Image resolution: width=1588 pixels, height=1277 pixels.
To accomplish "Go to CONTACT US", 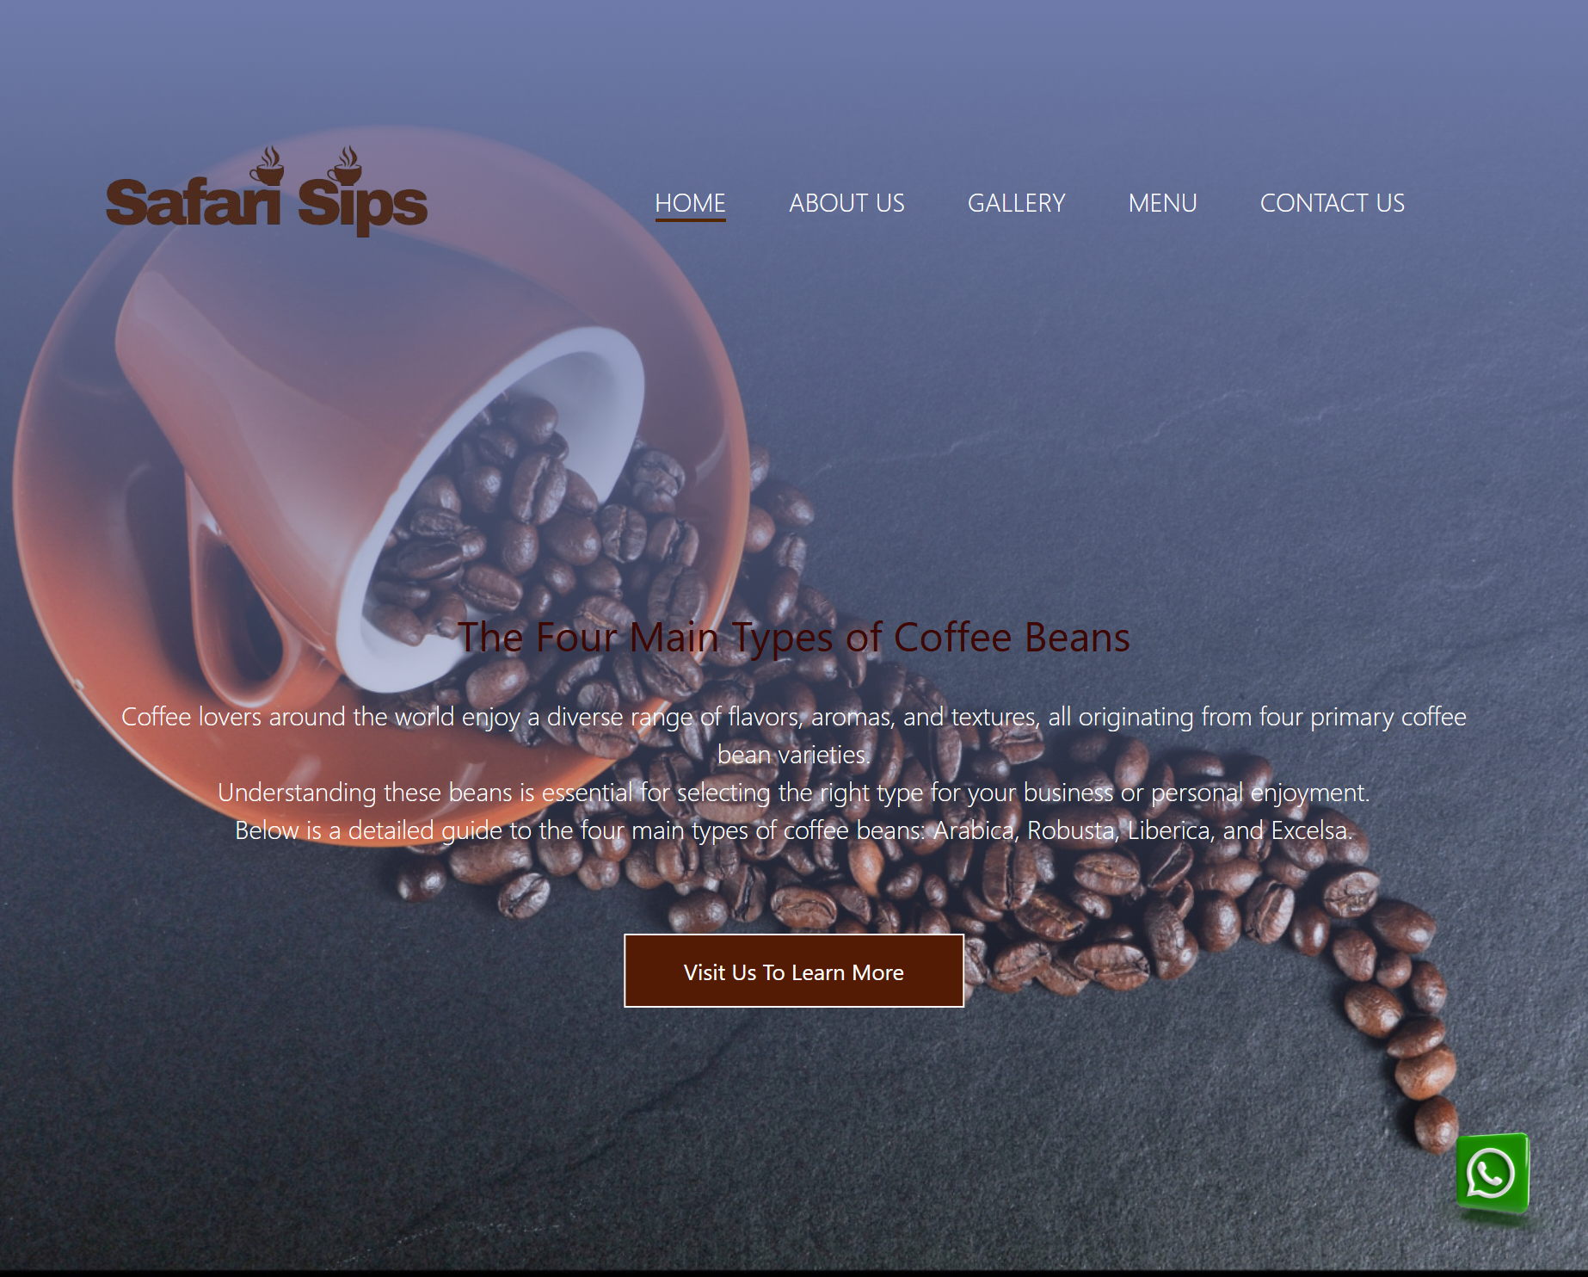I will click(1332, 203).
